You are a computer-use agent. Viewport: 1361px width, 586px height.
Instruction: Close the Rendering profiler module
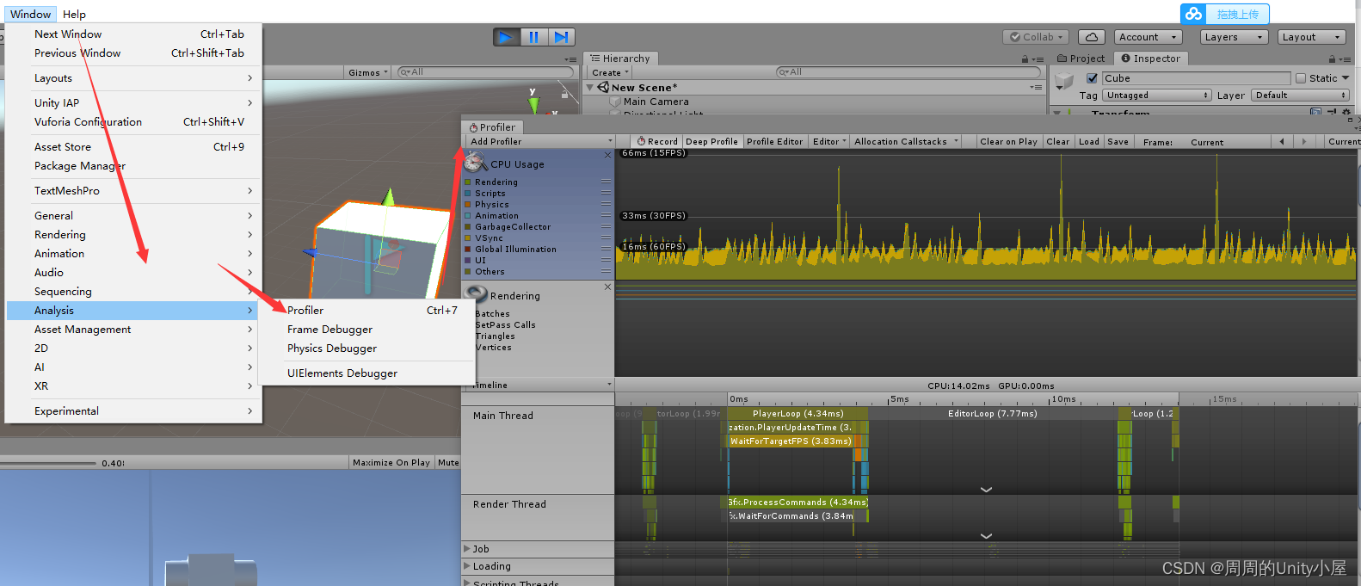click(x=607, y=287)
